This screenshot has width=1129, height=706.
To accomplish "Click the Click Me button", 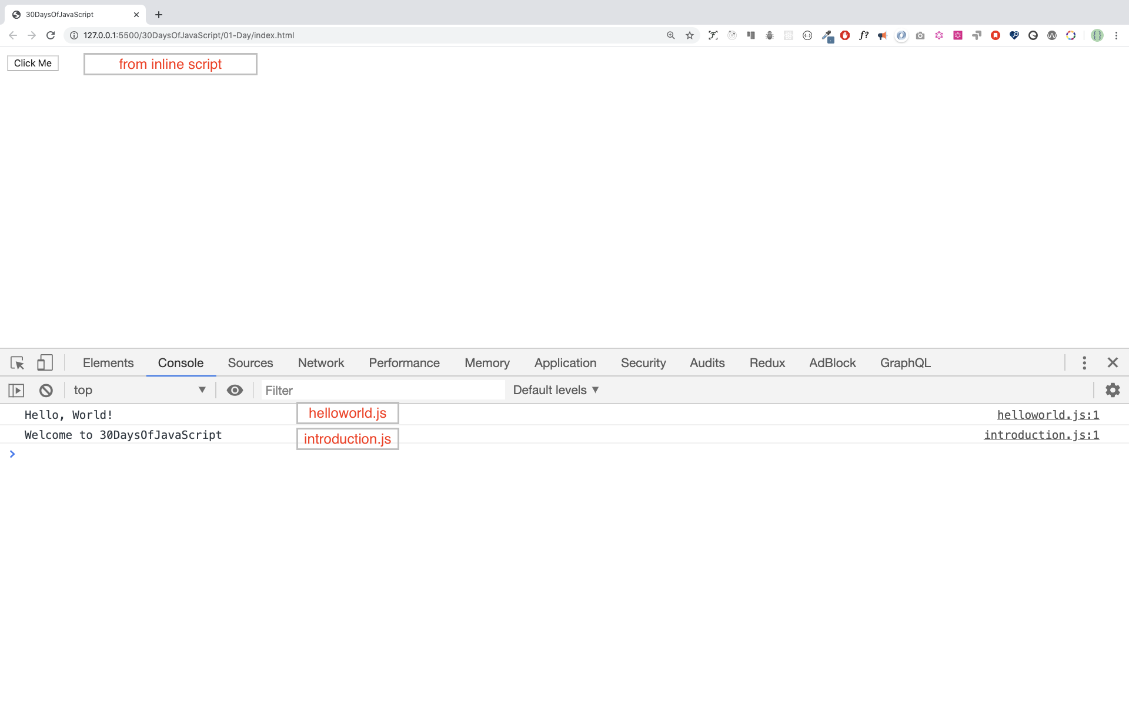I will pos(34,62).
